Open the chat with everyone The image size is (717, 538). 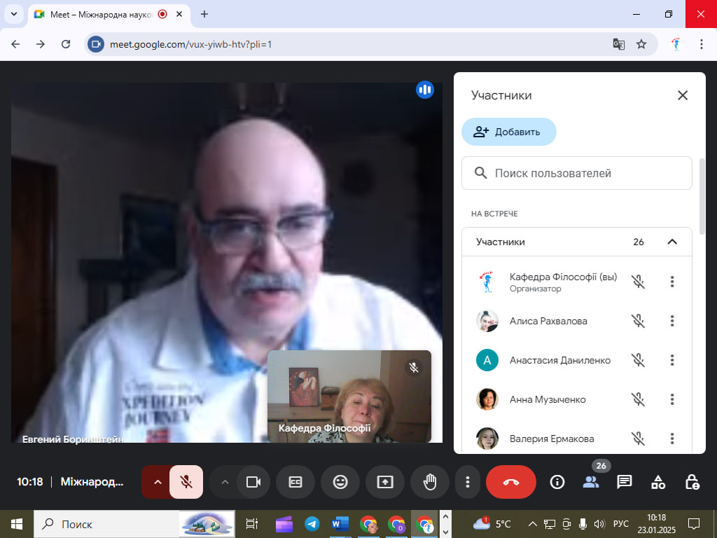point(624,482)
